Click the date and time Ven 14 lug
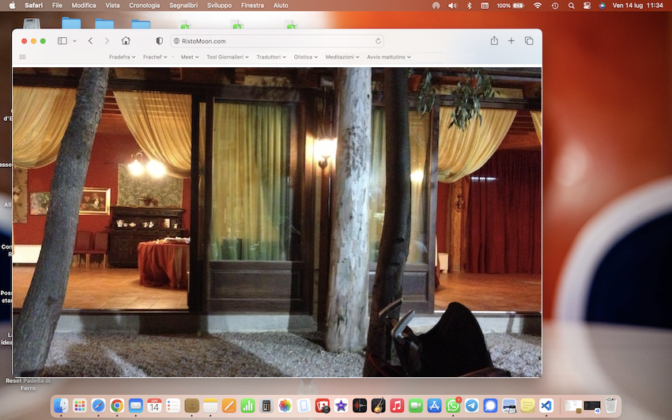 [638, 6]
